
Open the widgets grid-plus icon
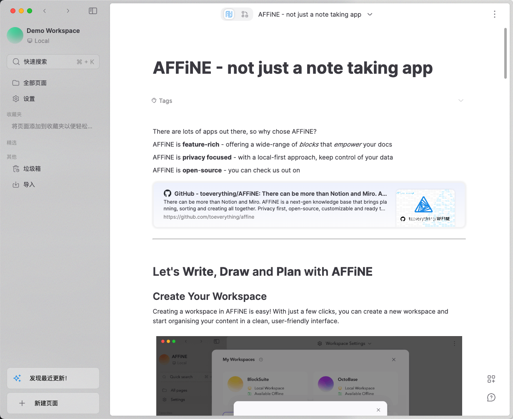(x=491, y=379)
